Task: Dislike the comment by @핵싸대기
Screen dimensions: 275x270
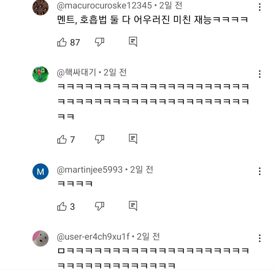Action: 99,139
